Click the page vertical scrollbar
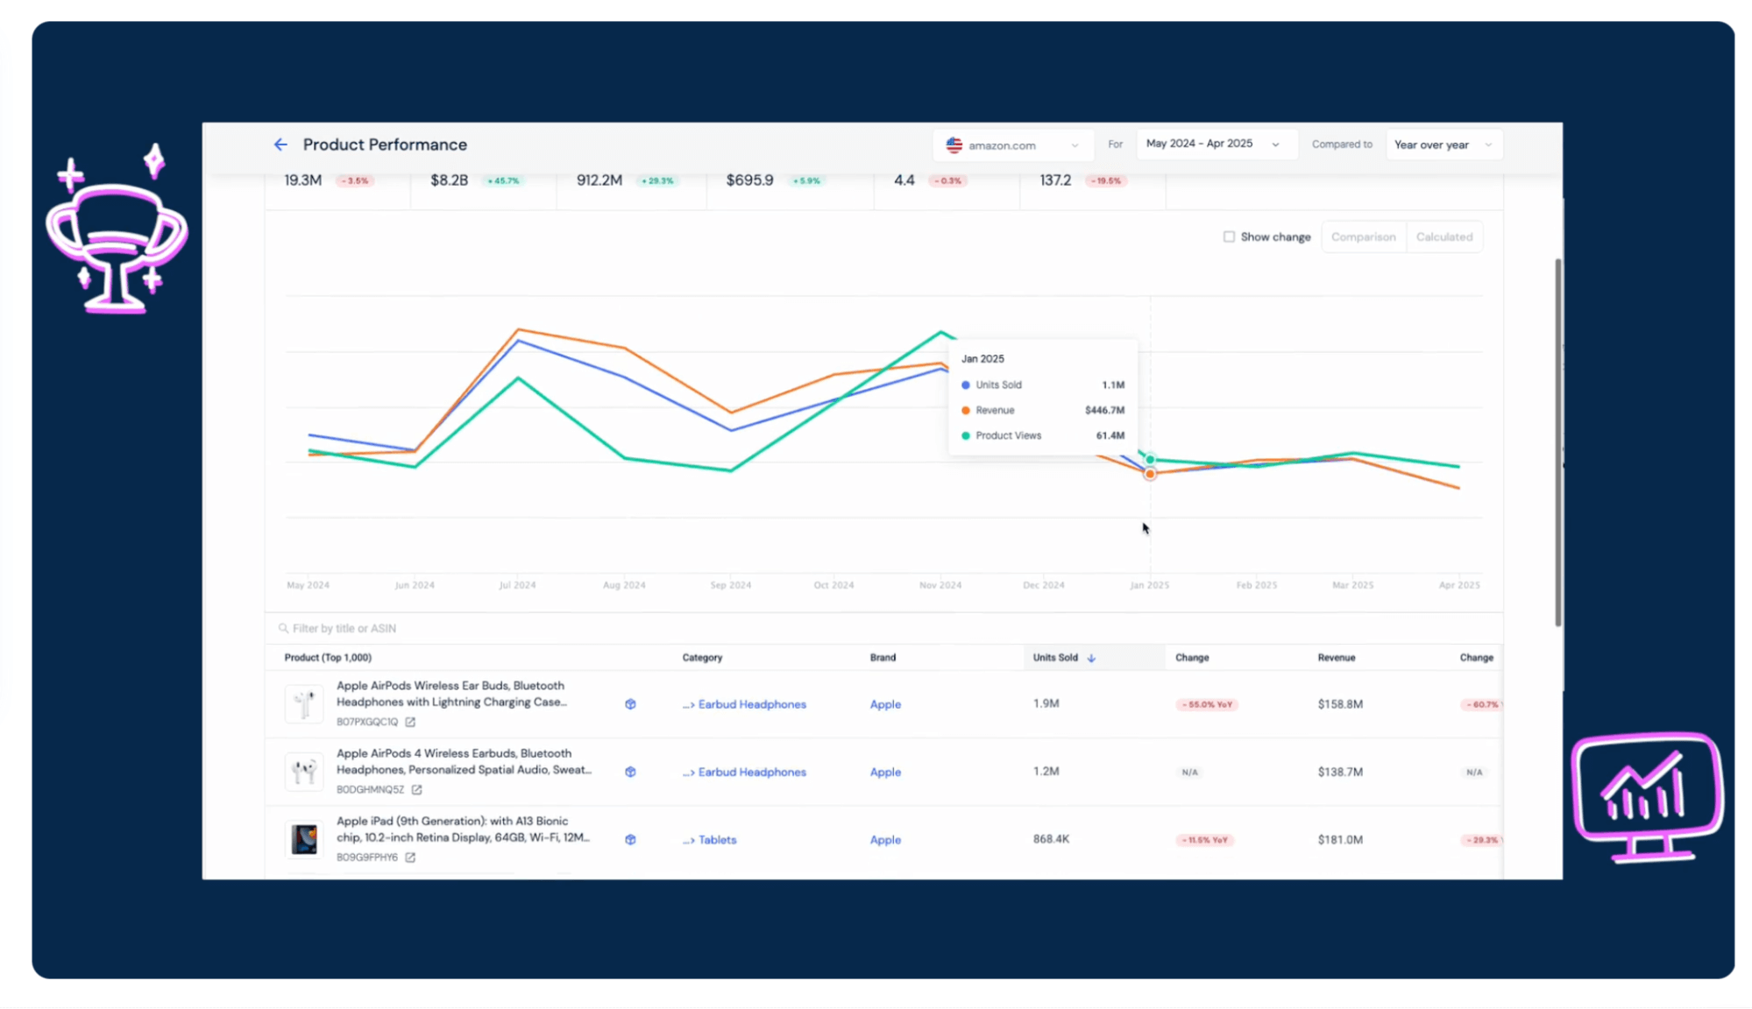Screen dimensions: 1752x1009 coord(1557,442)
